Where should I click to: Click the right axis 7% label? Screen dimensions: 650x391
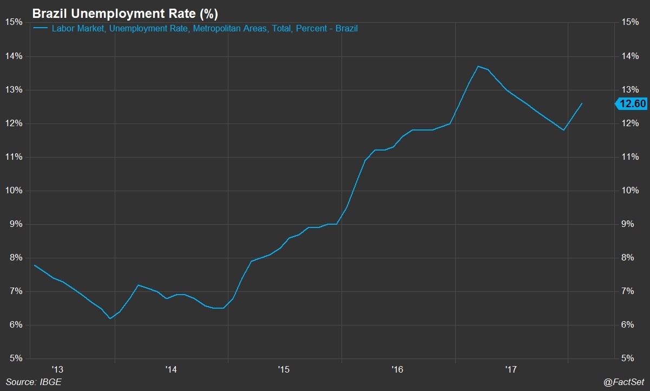coord(628,291)
